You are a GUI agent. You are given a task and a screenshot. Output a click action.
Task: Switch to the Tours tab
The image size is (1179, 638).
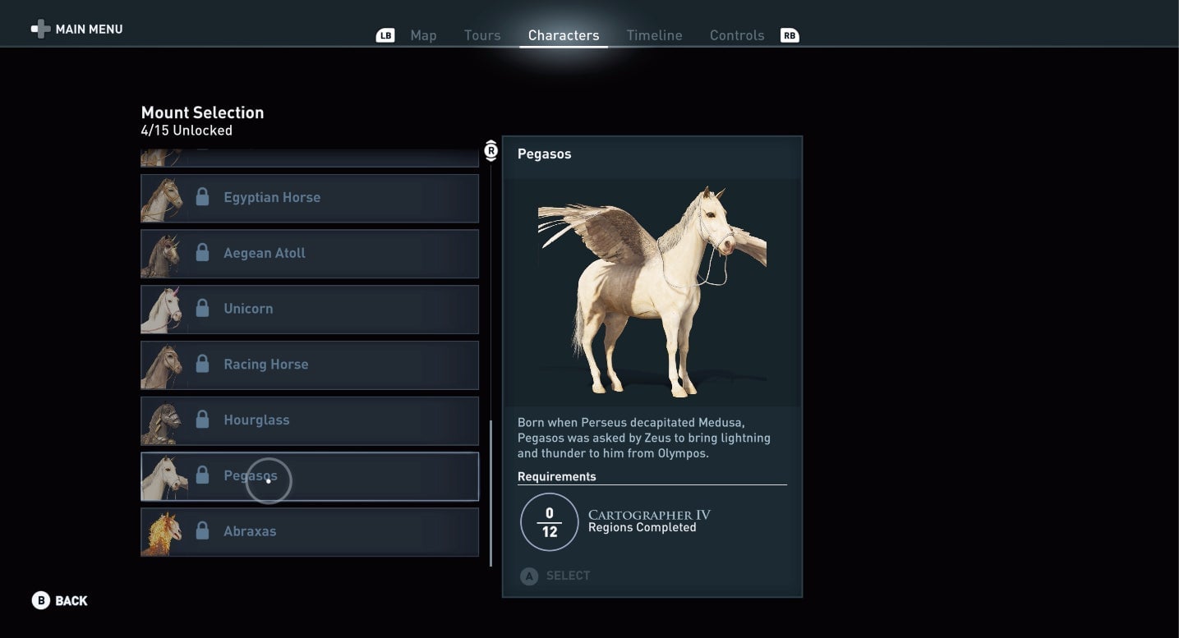click(x=482, y=35)
